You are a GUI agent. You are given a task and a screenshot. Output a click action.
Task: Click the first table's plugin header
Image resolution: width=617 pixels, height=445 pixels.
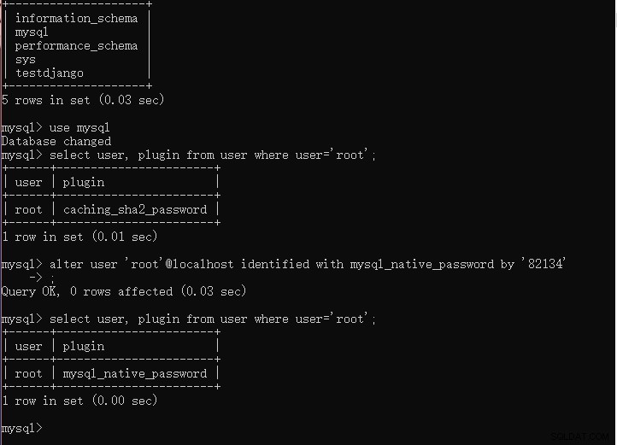(x=84, y=183)
